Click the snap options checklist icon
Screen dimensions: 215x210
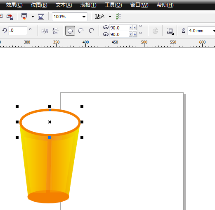(x=118, y=17)
